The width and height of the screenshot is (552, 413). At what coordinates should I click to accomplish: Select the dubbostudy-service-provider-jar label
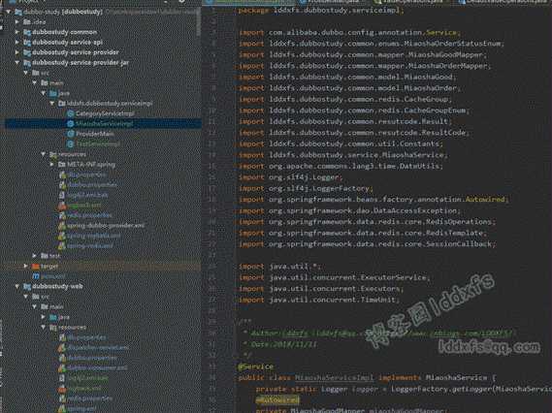coord(81,63)
